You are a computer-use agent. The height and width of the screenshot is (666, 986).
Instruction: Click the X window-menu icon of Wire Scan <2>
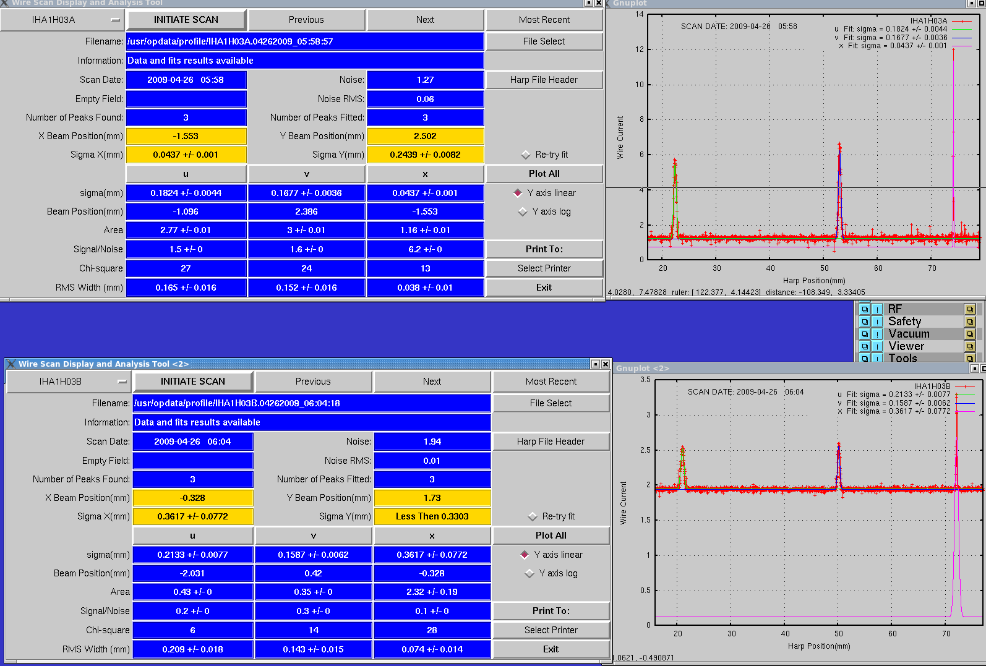pos(11,364)
